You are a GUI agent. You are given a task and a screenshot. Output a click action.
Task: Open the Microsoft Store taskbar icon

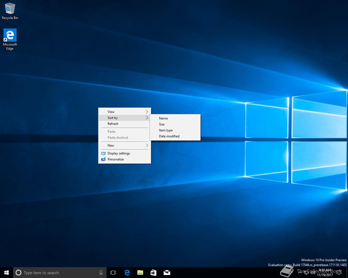tap(153, 273)
